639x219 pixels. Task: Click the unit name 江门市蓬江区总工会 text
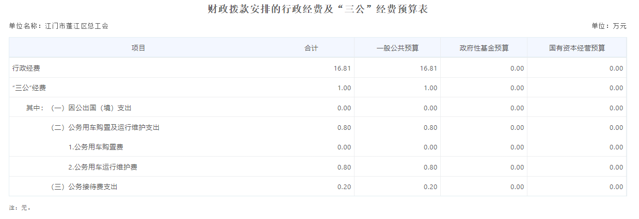pyautogui.click(x=76, y=26)
